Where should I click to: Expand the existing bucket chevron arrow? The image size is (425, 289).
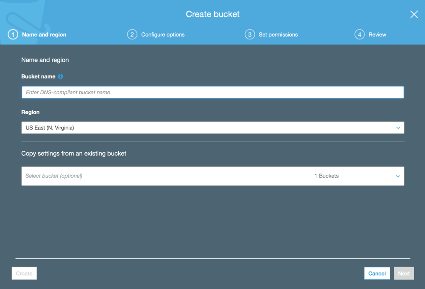[x=398, y=176]
